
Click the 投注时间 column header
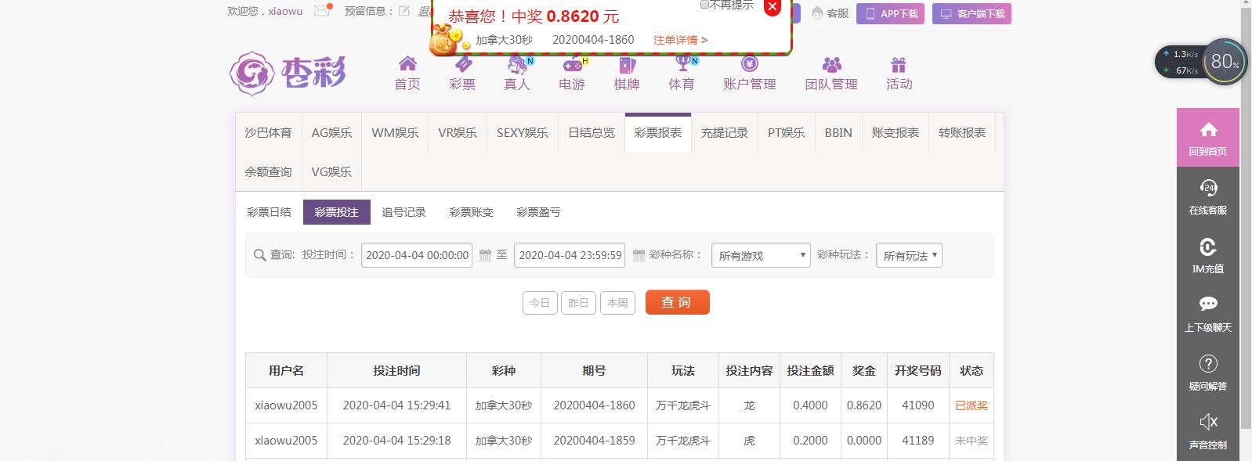tap(396, 370)
